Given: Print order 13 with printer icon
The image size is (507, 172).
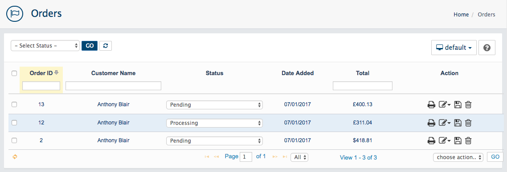Looking at the screenshot, I should 431,104.
